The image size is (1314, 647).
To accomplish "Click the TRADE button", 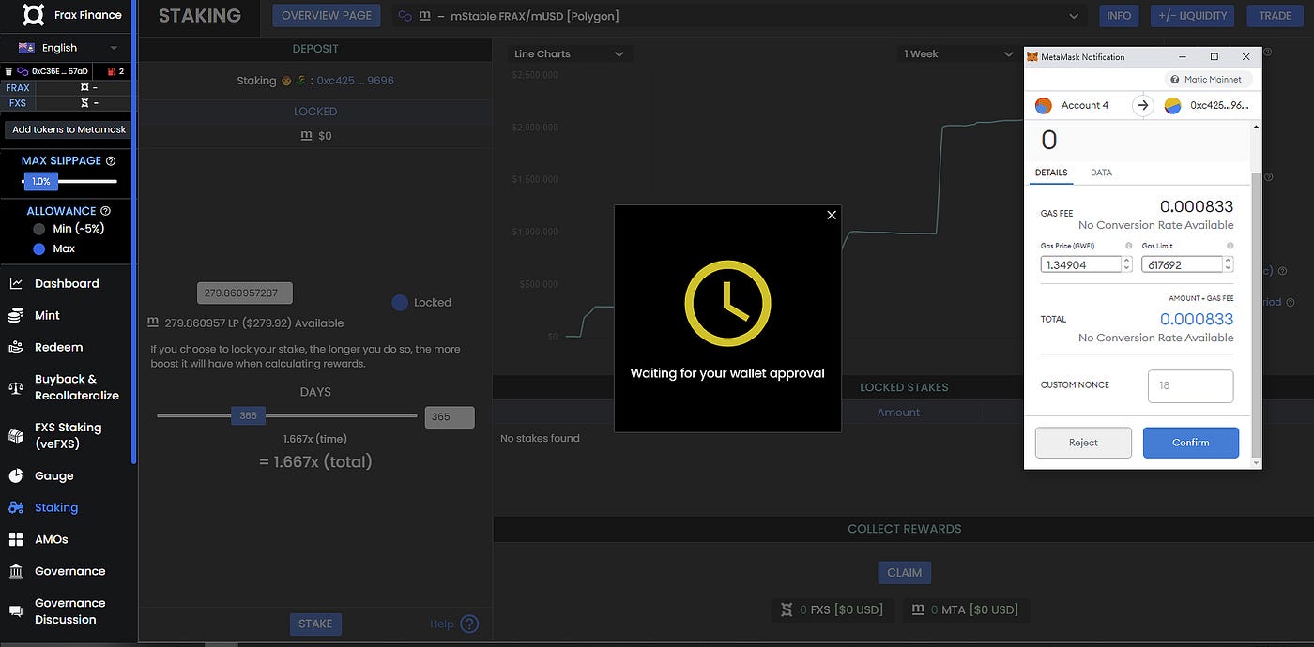I will tap(1276, 16).
